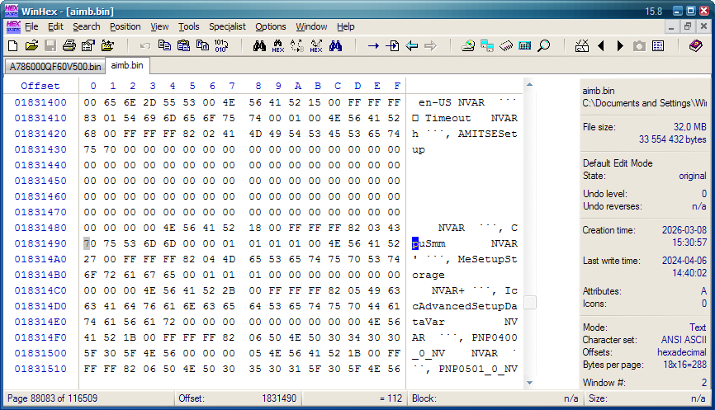Click 'Page 88083 of 116509' in status bar

pyautogui.click(x=53, y=398)
